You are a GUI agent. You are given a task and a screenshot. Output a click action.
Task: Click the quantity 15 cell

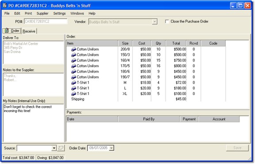158,61
